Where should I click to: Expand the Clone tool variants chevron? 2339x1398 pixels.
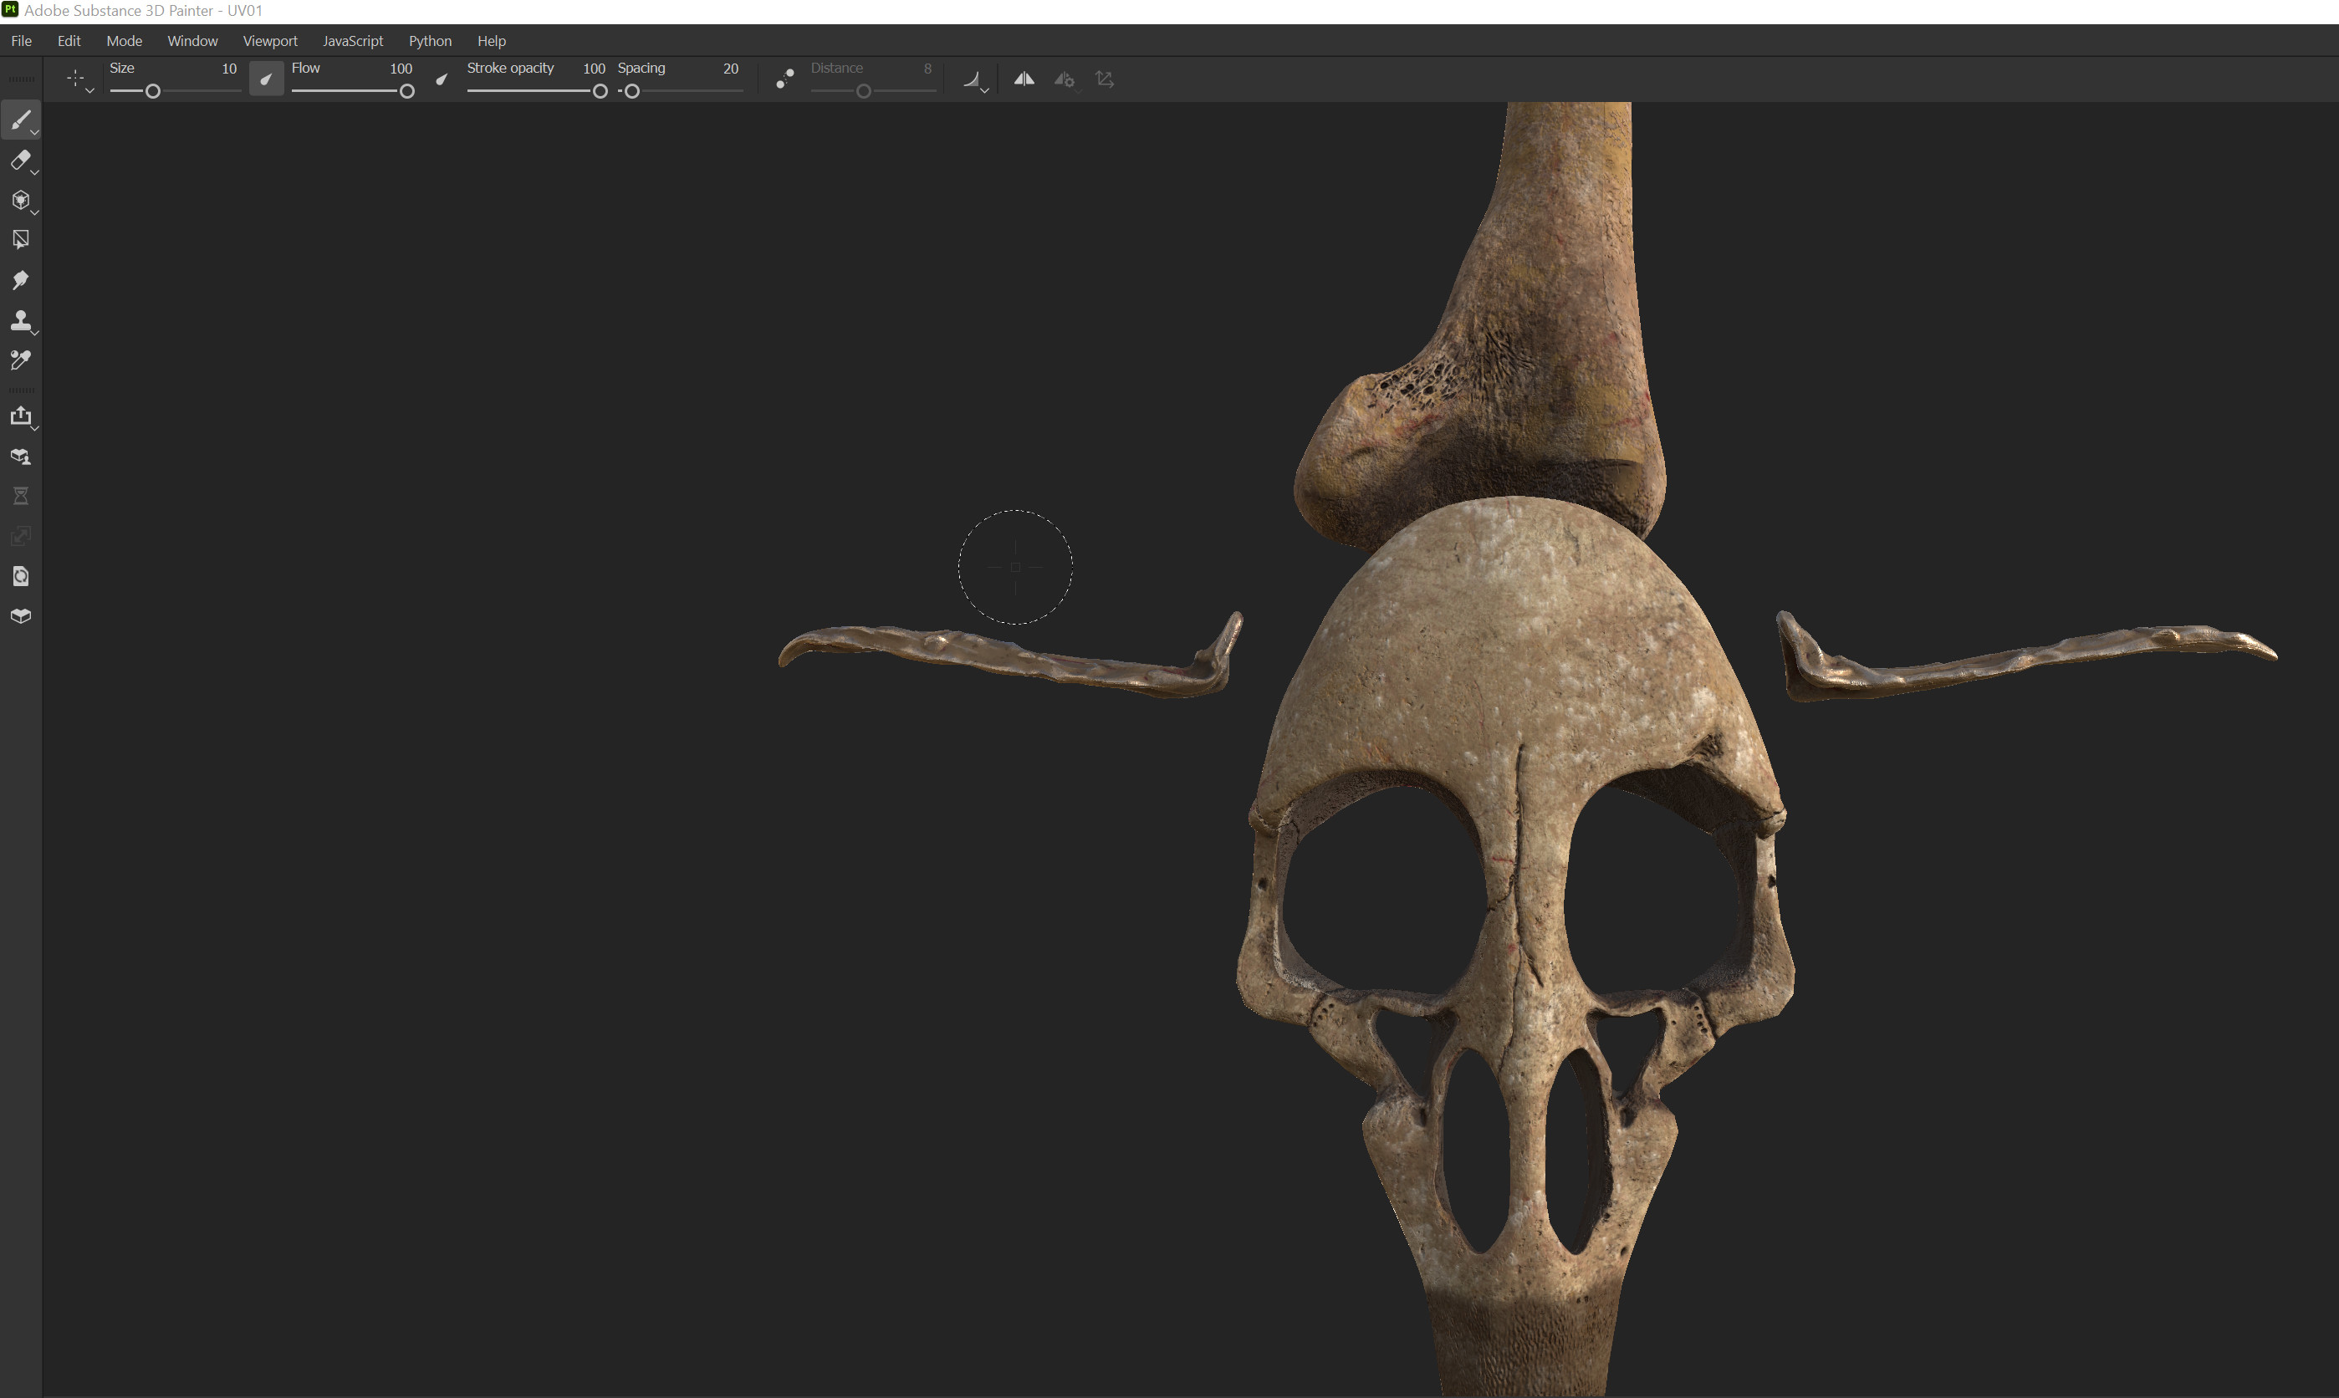coord(35,333)
